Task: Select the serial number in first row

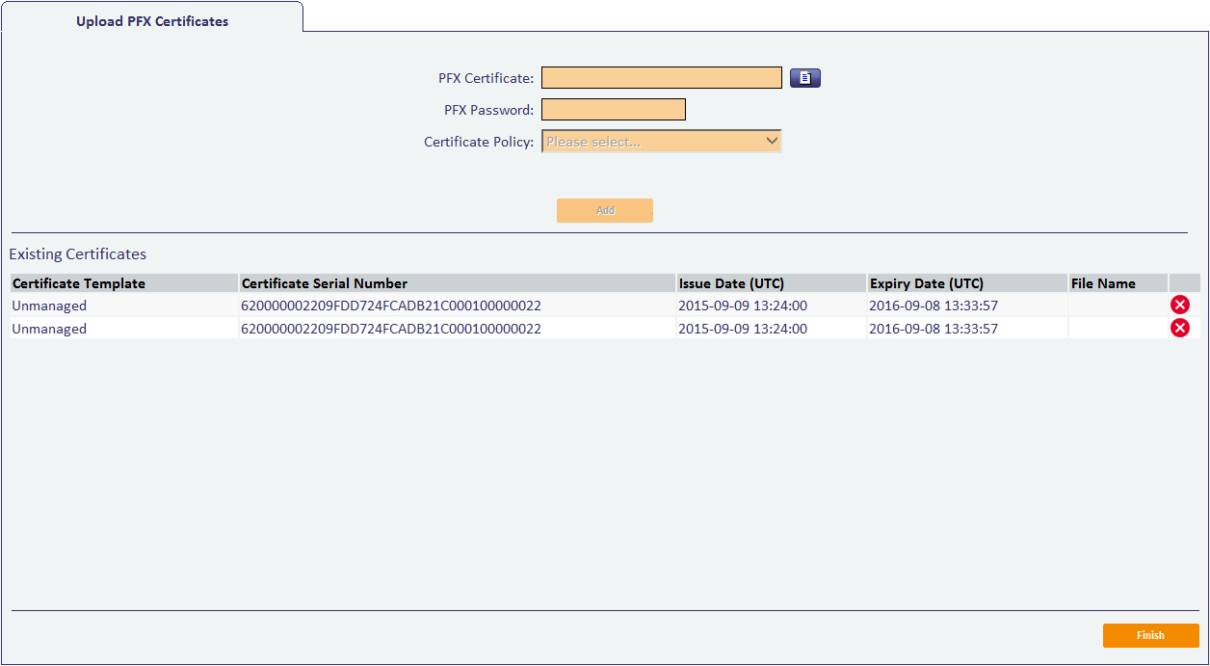Action: click(391, 306)
